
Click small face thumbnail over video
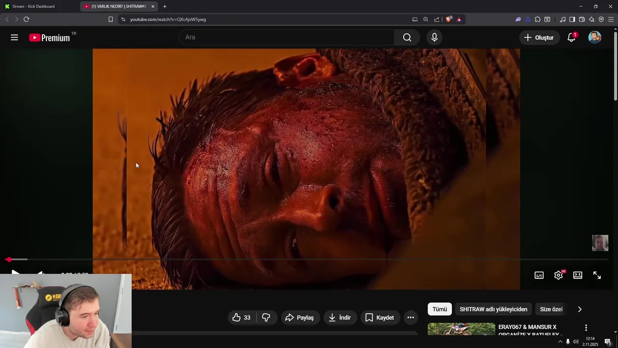(600, 243)
